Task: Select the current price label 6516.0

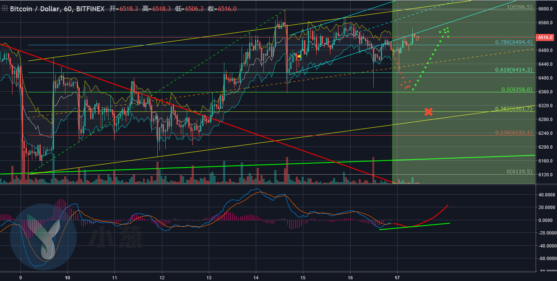Action: pos(545,37)
